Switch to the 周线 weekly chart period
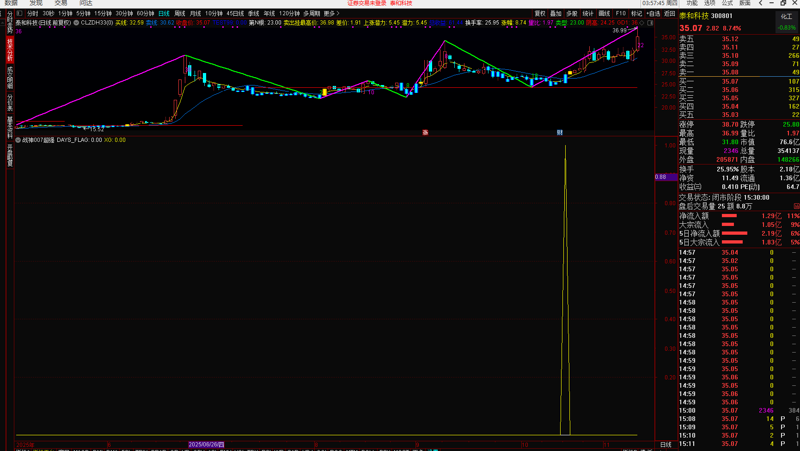The width and height of the screenshot is (800, 451). (180, 13)
